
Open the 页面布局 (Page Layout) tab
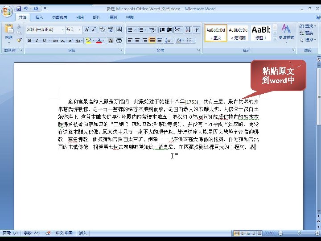(x=60, y=17)
